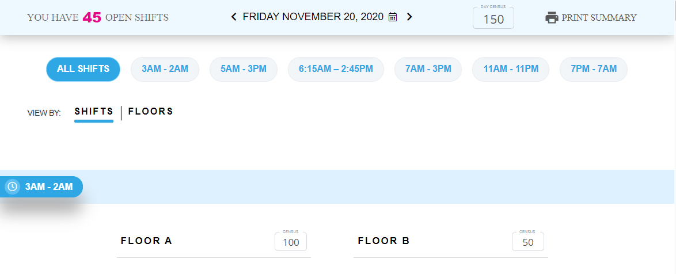This screenshot has width=676, height=274.
Task: Filter by 3AM - 2AM shift pill
Action: click(x=165, y=69)
